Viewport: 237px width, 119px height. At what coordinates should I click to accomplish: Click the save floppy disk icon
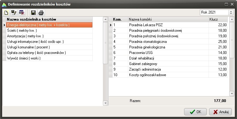click(x=33, y=13)
